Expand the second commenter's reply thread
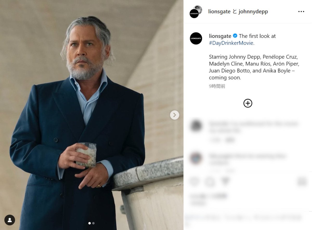Viewport: 312px width, 230px height. 229,171
